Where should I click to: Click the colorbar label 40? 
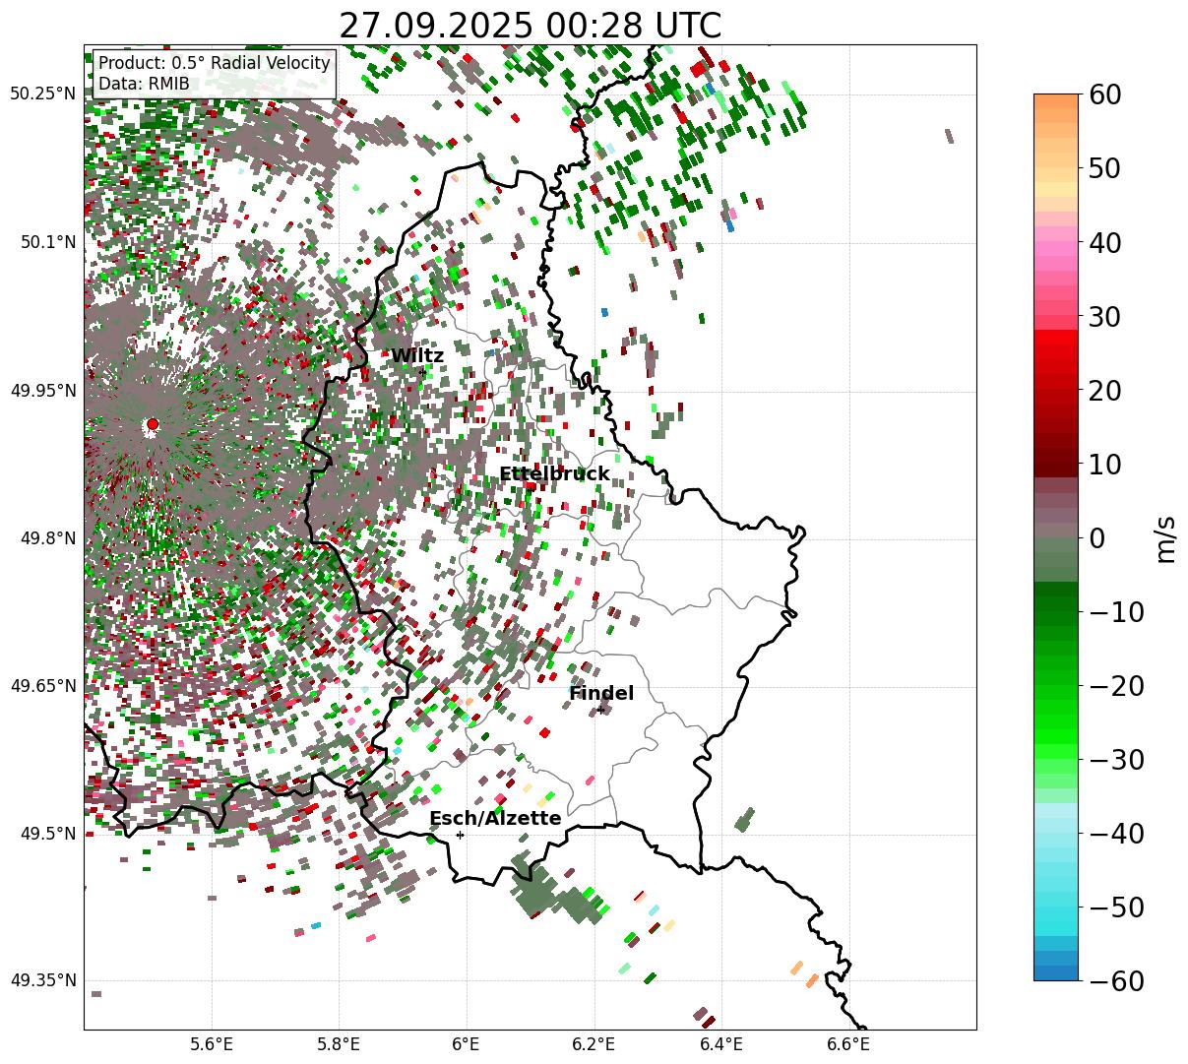point(1104,242)
